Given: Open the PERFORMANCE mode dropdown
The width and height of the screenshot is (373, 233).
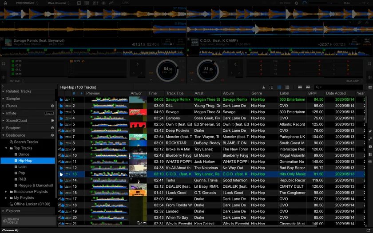Looking at the screenshot, I should (x=27, y=3).
